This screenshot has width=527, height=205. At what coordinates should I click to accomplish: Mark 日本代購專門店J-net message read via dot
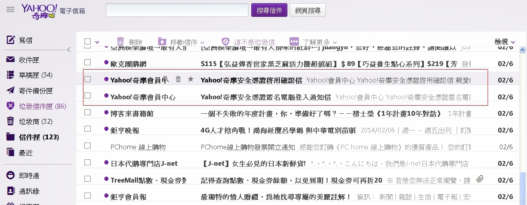coord(106,163)
